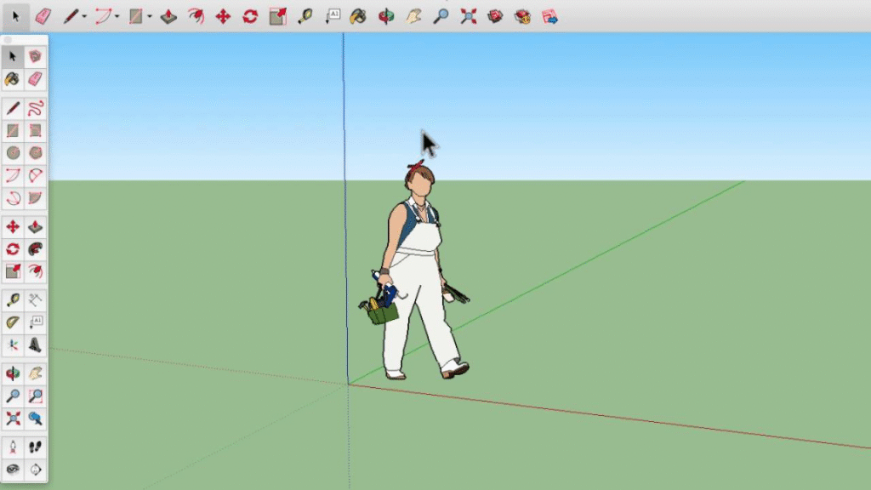Select the Walk tool with footprints icon
Viewport: 871px width, 490px height.
pyautogui.click(x=35, y=447)
